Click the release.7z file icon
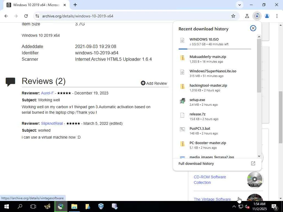This screenshot has width=283, height=212. coord(182,115)
